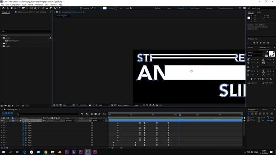Viewport: 276px width, 155px height.
Task: Select the Eraser tool
Action: [51, 8]
